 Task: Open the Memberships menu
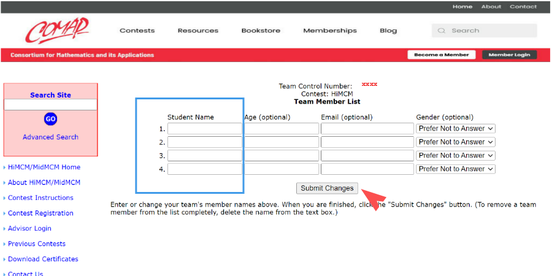coord(330,31)
